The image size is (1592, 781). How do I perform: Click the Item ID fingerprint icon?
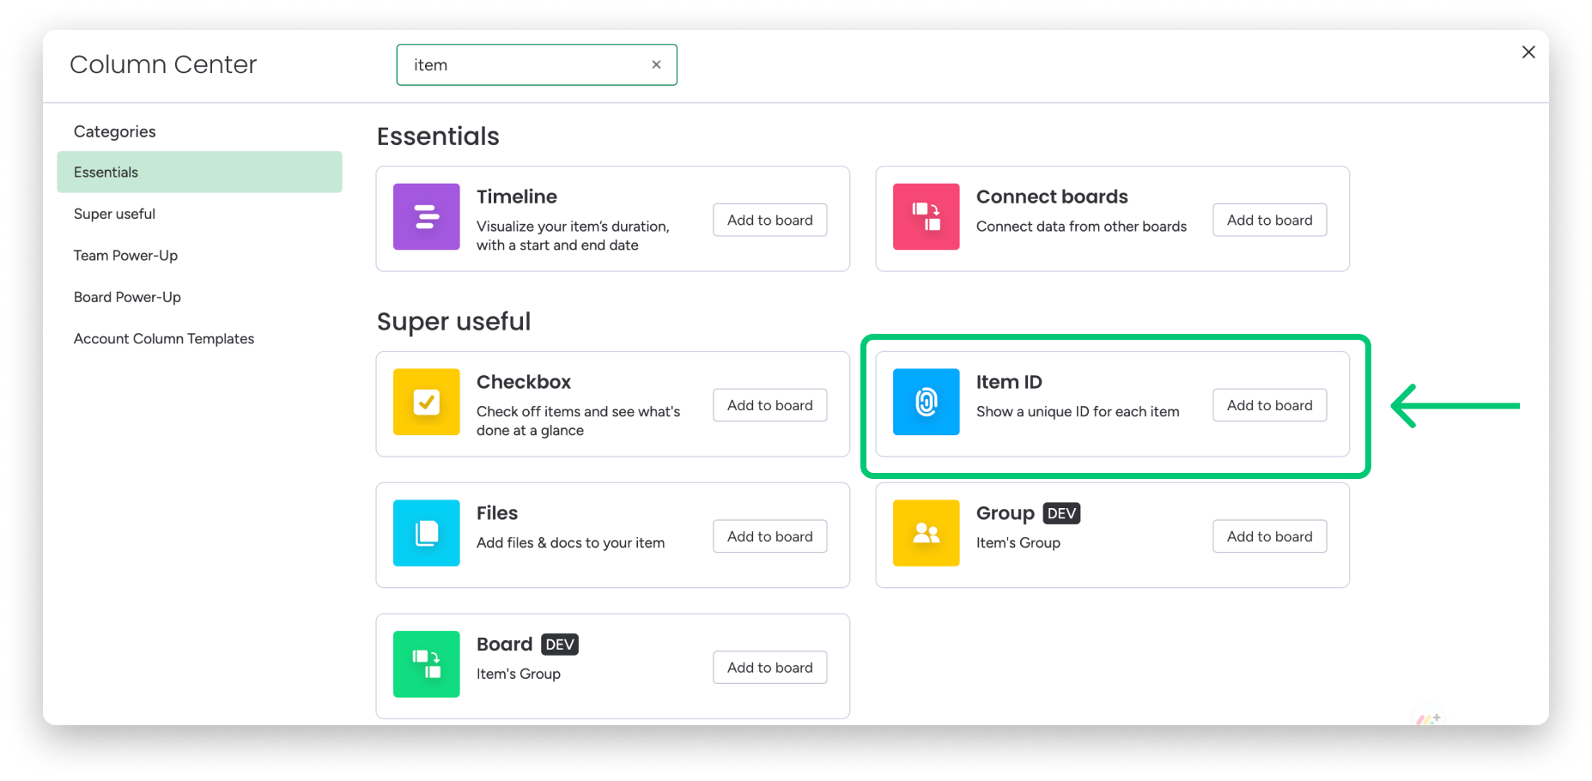click(926, 402)
